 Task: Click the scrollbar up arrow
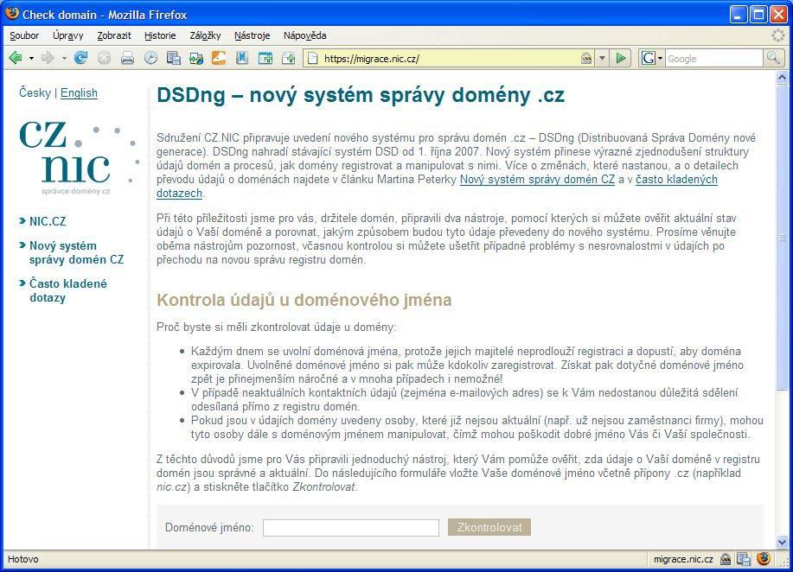click(782, 77)
